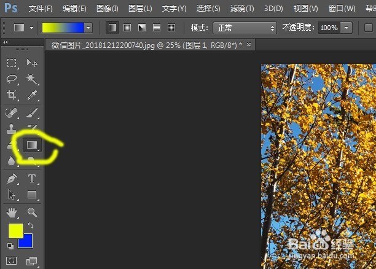Open the 图层(L) menu
The width and height of the screenshot is (376, 269).
[x=140, y=9]
